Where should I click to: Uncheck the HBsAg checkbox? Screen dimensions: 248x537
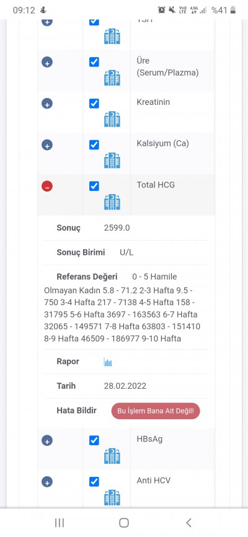94,440
